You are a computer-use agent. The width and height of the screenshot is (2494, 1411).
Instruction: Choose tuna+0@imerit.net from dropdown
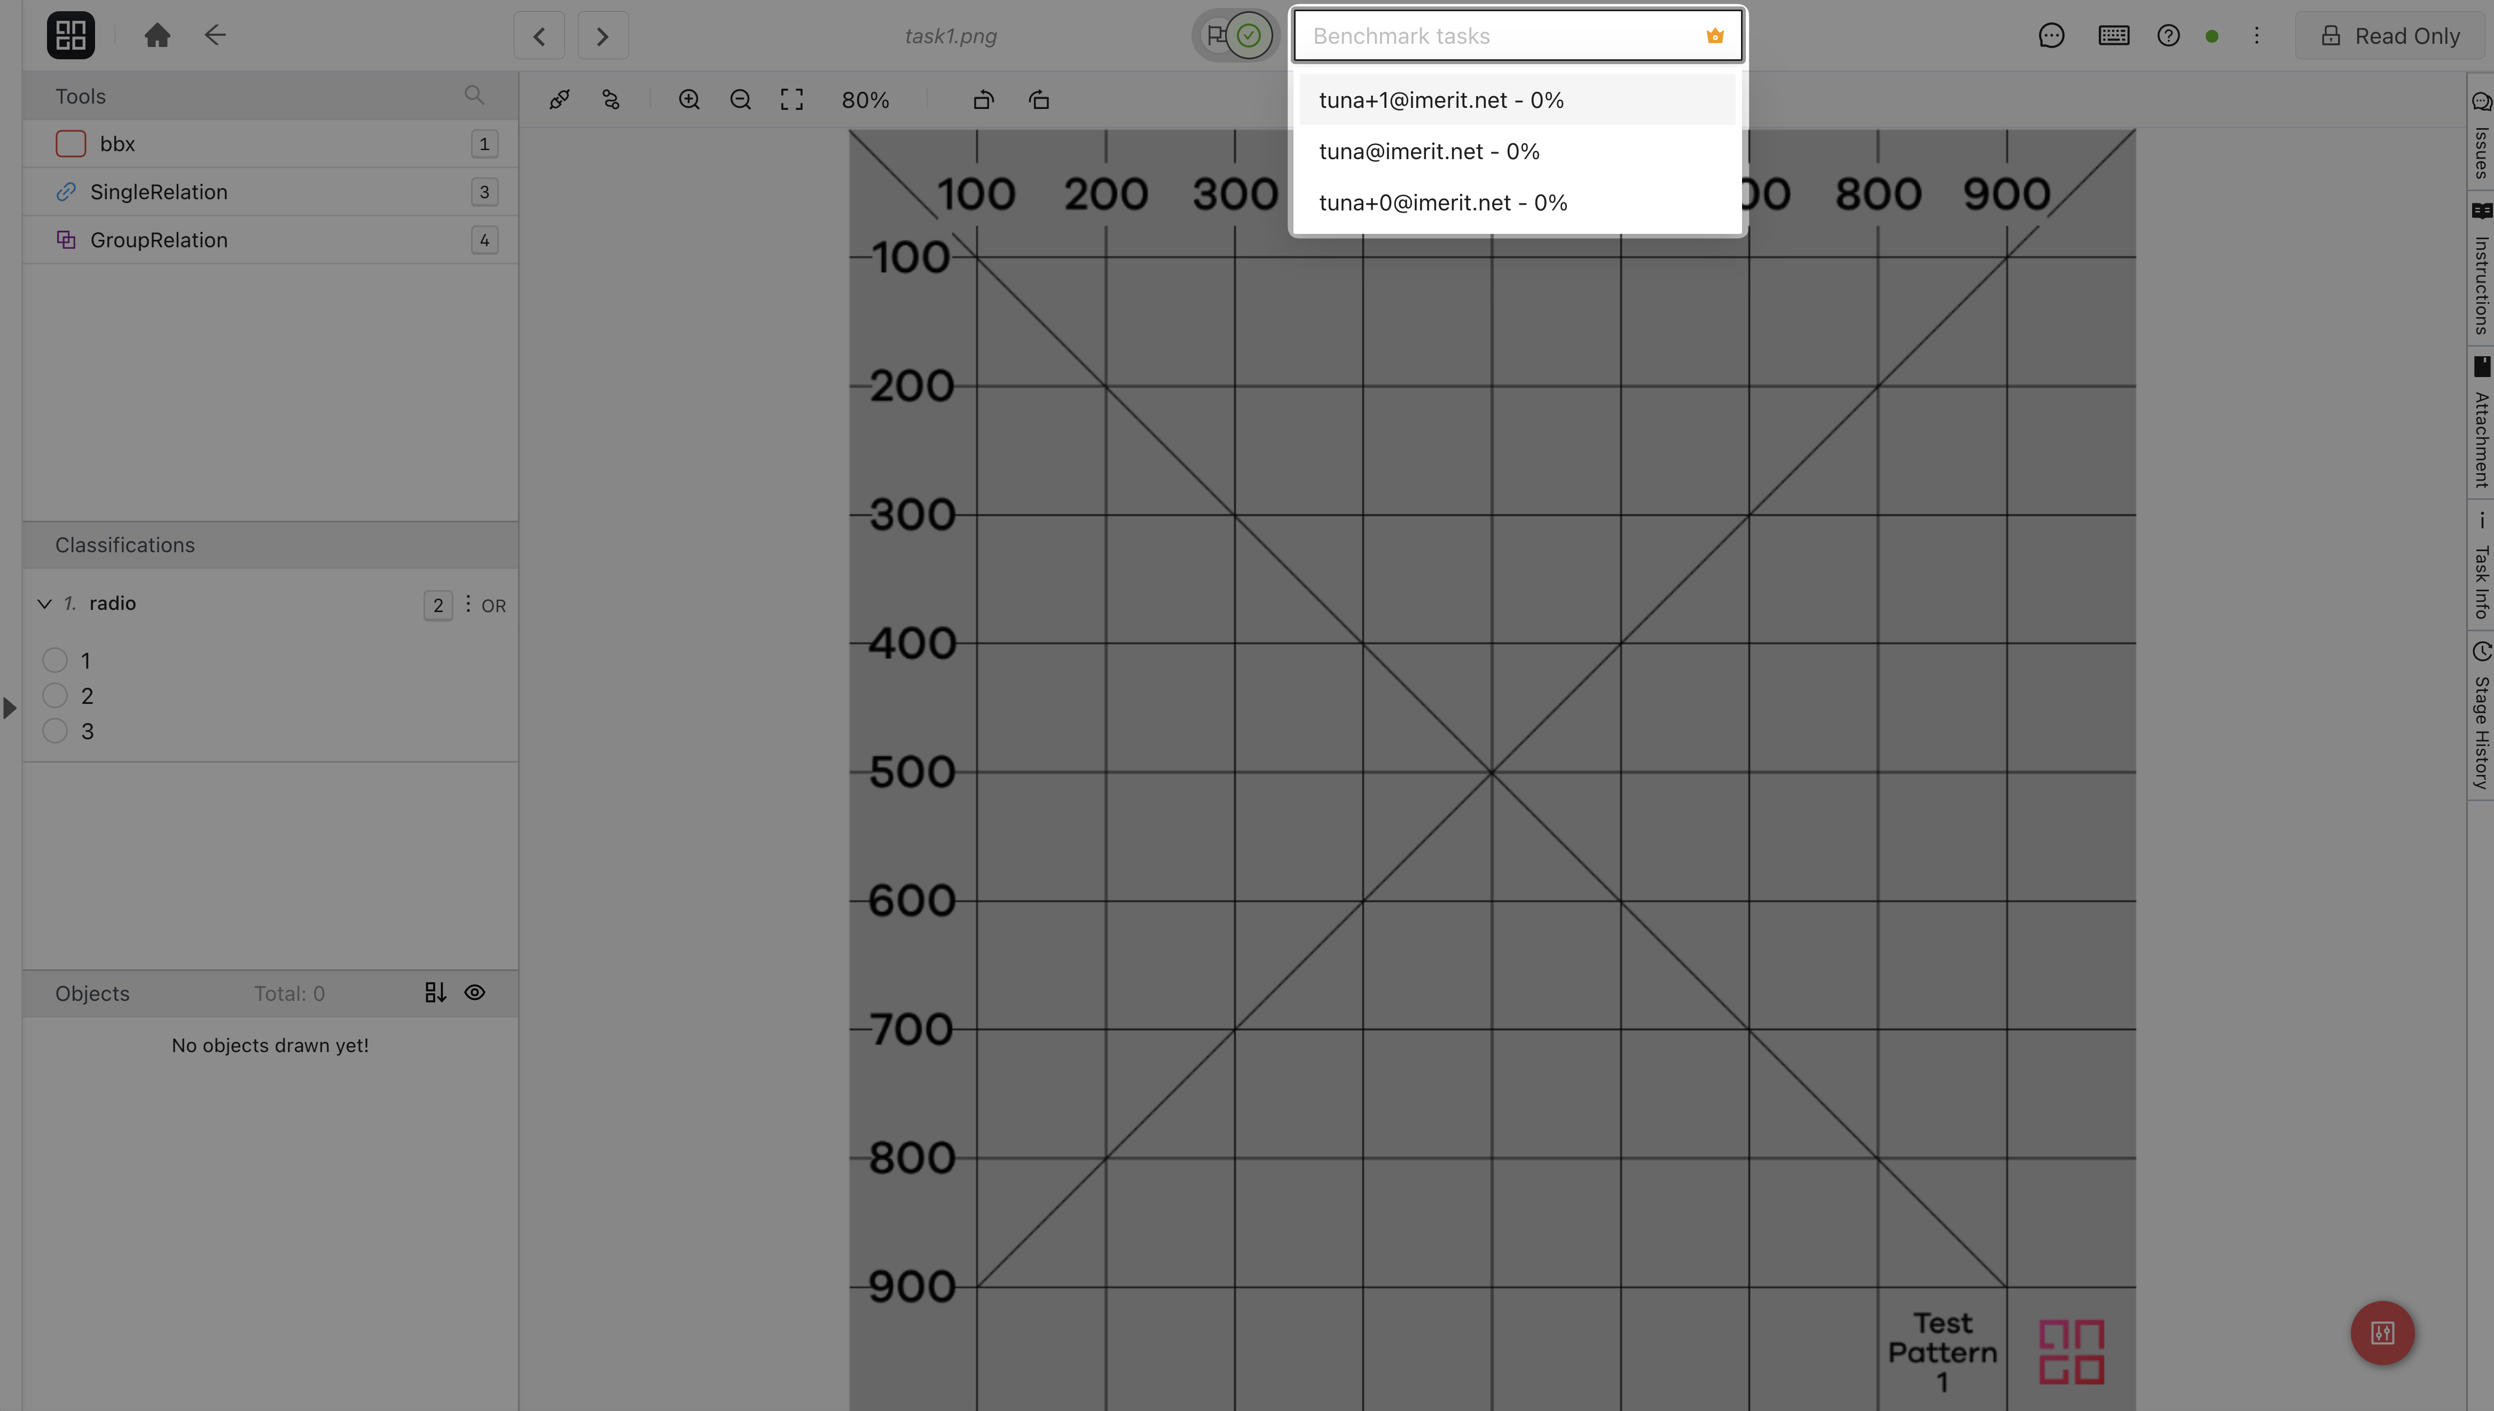click(1442, 202)
